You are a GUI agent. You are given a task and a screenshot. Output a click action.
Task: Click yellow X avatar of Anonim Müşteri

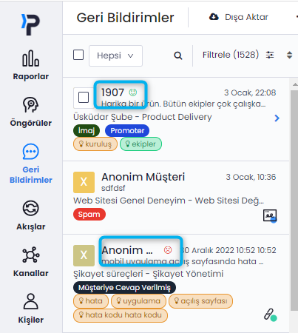[x=84, y=182]
